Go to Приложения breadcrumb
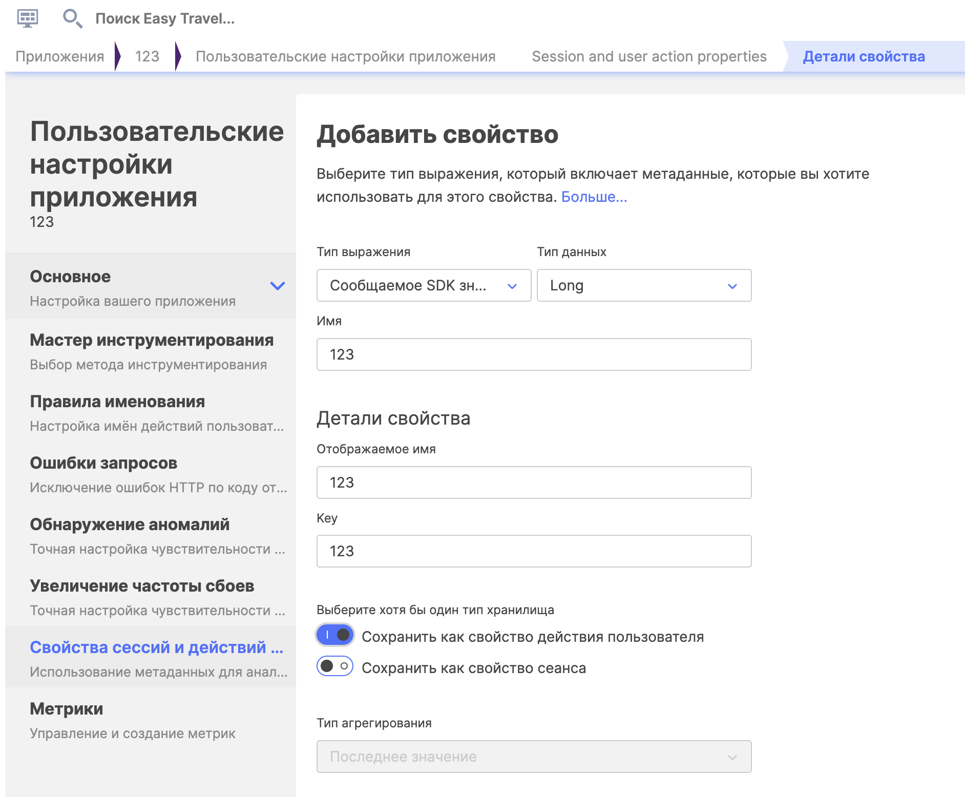The width and height of the screenshot is (965, 797). 60,56
